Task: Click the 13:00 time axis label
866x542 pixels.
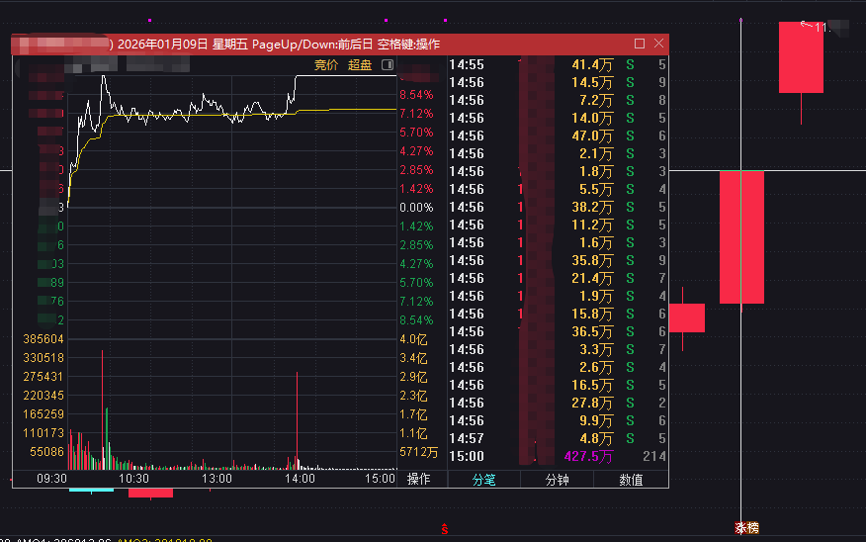Action: [216, 479]
